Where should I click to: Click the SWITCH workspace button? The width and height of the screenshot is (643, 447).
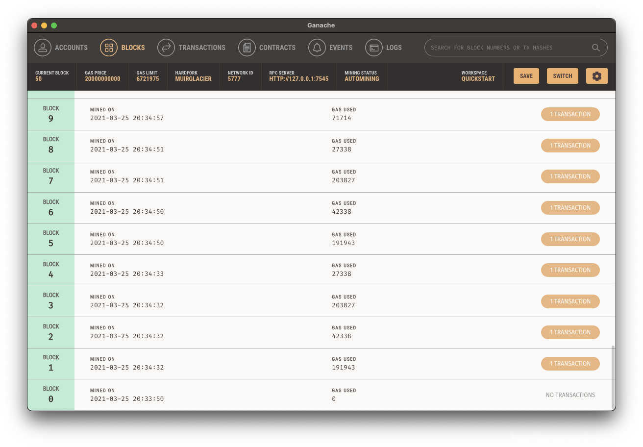[x=563, y=76]
